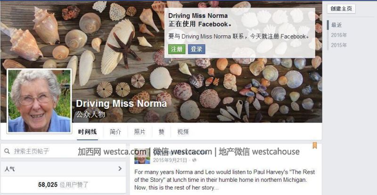377x195 pixels.
Task: Click the search magnifier icon
Action: tap(7, 151)
